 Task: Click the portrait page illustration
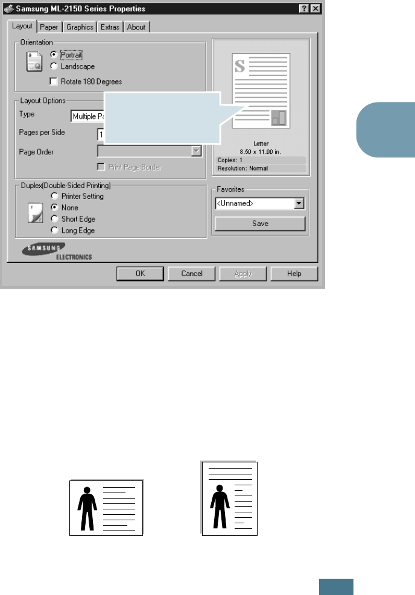229,498
